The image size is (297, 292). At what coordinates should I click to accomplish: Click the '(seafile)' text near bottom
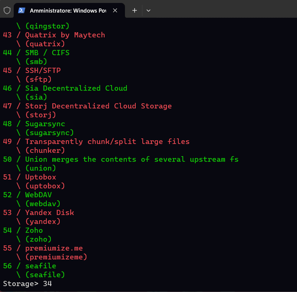point(45,275)
